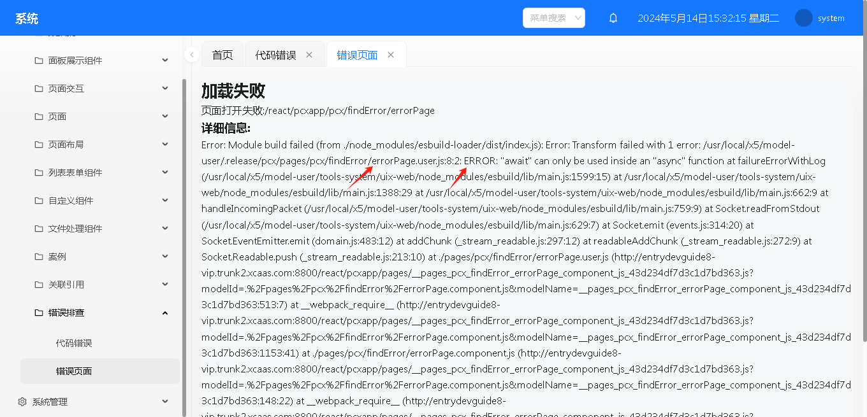Switch to the 首页 tab
The height and width of the screenshot is (417, 867).
(222, 55)
